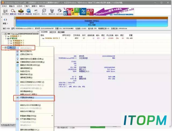Choose 重新加载当前硬盘(Ctrl_L) entry
Screen dimensions: 172x131
coord(35,130)
